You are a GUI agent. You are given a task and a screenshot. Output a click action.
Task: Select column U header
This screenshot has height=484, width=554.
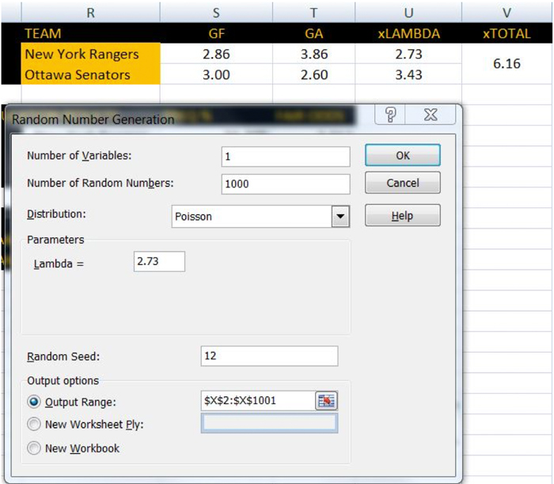pyautogui.click(x=408, y=13)
